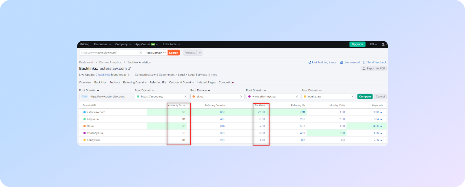Open asterslaw.com via external link icon
Image resolution: width=465 pixels, height=187 pixels.
pyautogui.click(x=129, y=69)
